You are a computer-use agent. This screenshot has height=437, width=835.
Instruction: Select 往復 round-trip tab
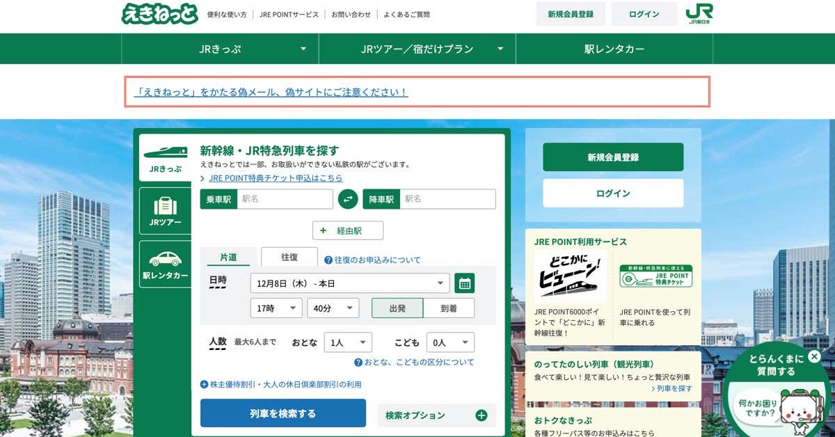coord(289,257)
